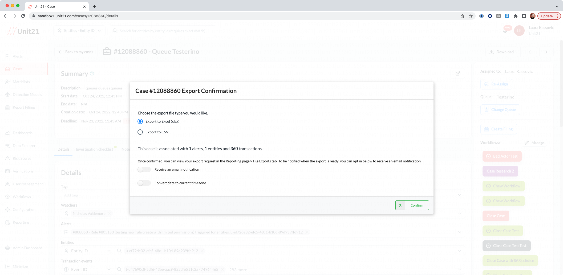This screenshot has height=275, width=563.
Task: Click the Download button
Action: [501, 52]
